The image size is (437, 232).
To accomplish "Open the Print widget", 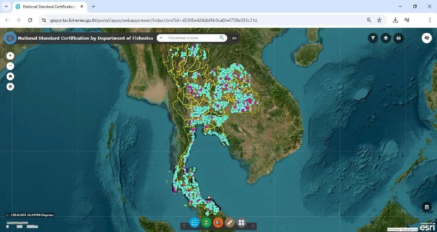I will click(398, 38).
